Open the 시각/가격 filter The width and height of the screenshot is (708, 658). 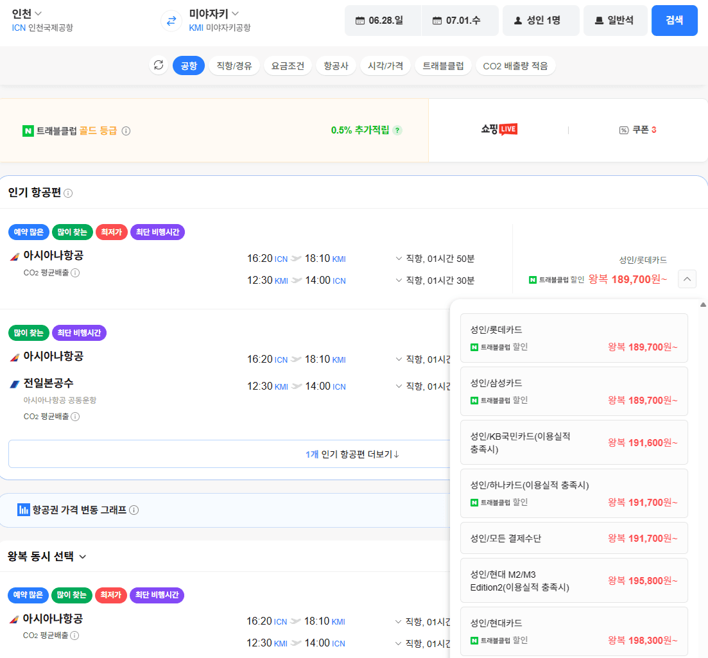point(385,66)
